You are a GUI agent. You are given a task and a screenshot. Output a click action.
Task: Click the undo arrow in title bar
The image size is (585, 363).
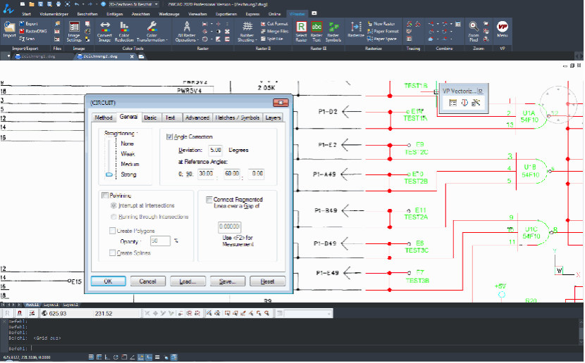[x=77, y=4]
